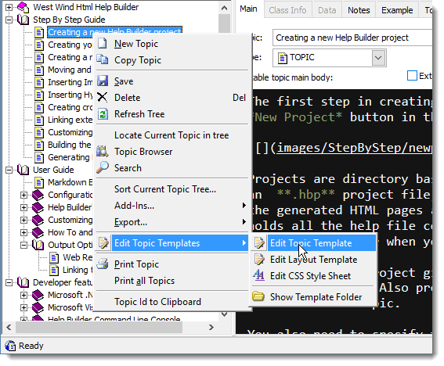Open the Export submenu
This screenshot has height=366, width=444.
[x=172, y=222]
